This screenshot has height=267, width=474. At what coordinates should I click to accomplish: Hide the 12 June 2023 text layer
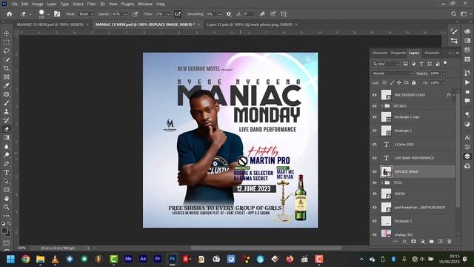click(375, 145)
